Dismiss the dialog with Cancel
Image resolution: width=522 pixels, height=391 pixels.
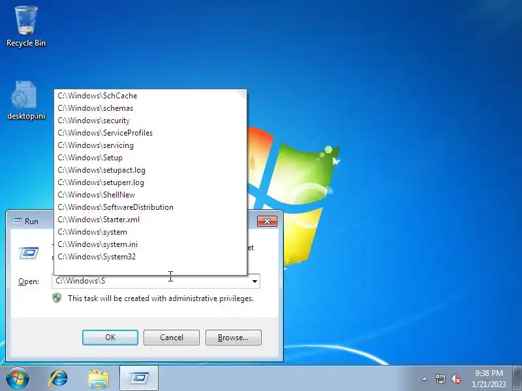pyautogui.click(x=172, y=338)
